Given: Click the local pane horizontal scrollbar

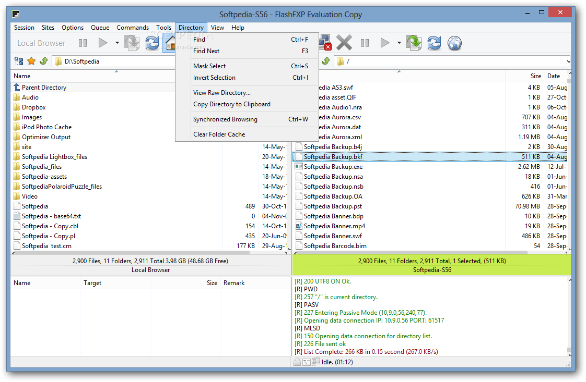Looking at the screenshot, I should point(132,253).
